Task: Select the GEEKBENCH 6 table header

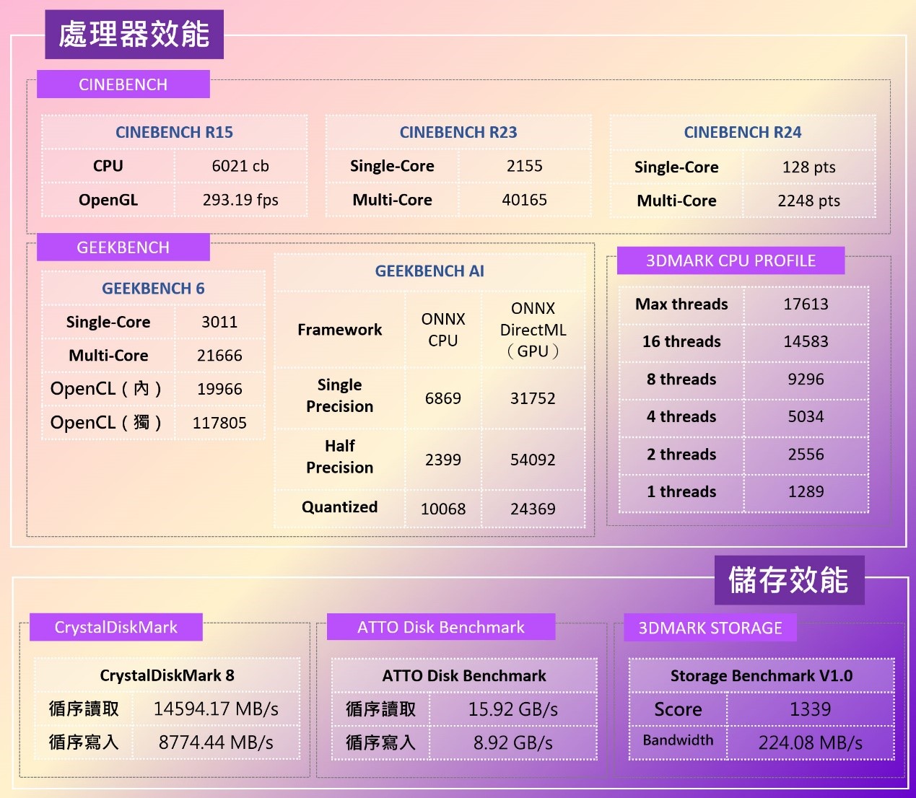Action: [x=153, y=289]
